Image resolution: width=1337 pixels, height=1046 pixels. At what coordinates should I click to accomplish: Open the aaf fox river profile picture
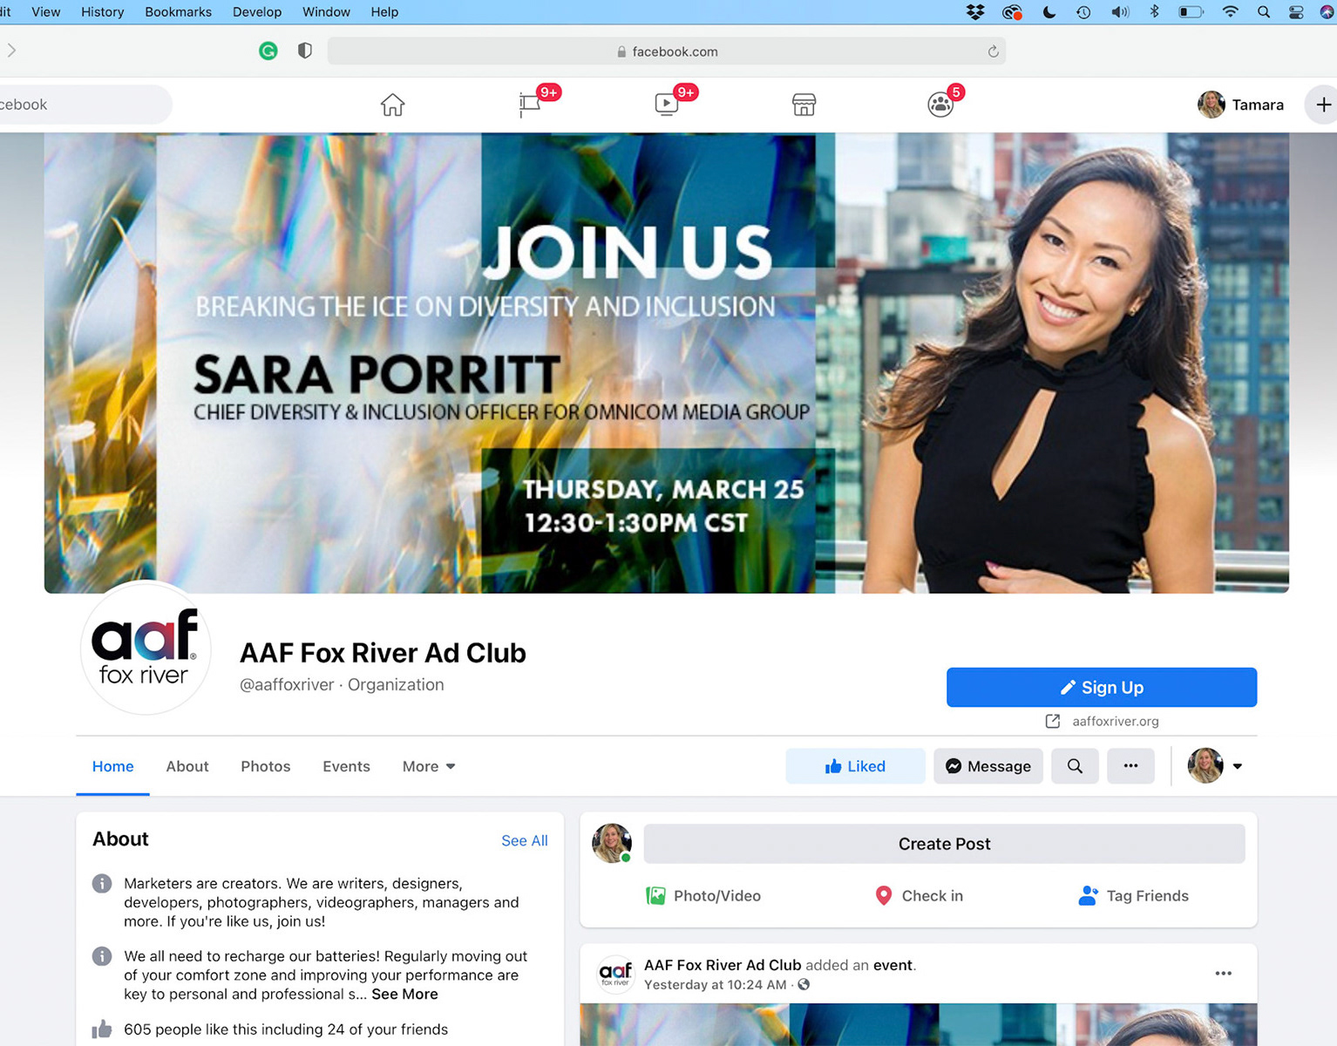pyautogui.click(x=146, y=648)
